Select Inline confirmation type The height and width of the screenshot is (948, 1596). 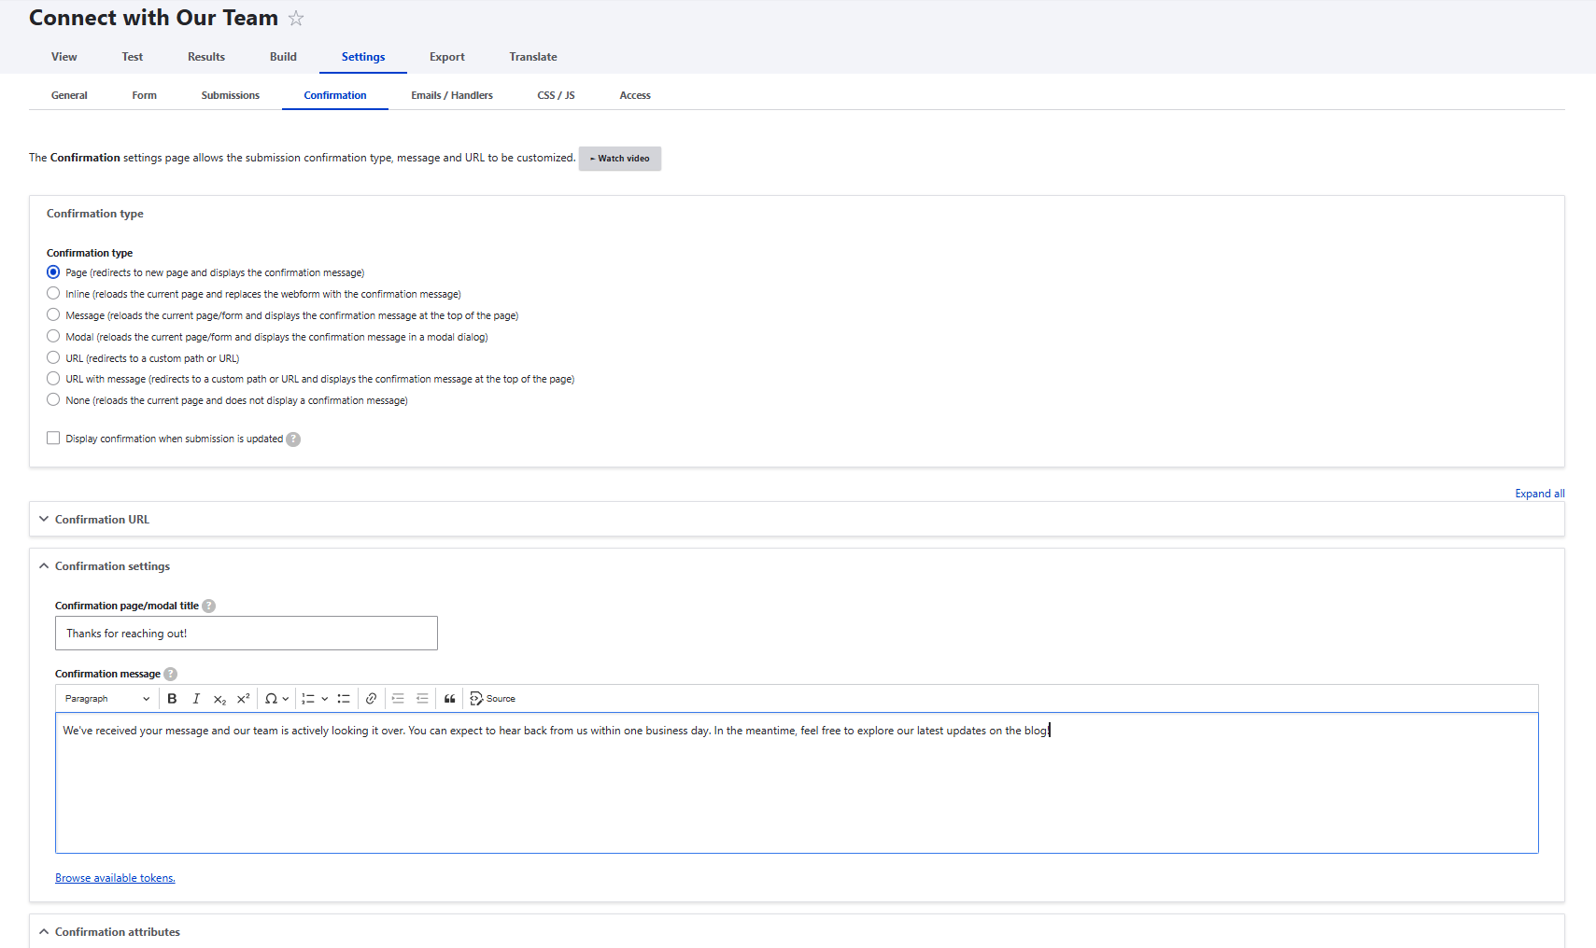click(53, 293)
